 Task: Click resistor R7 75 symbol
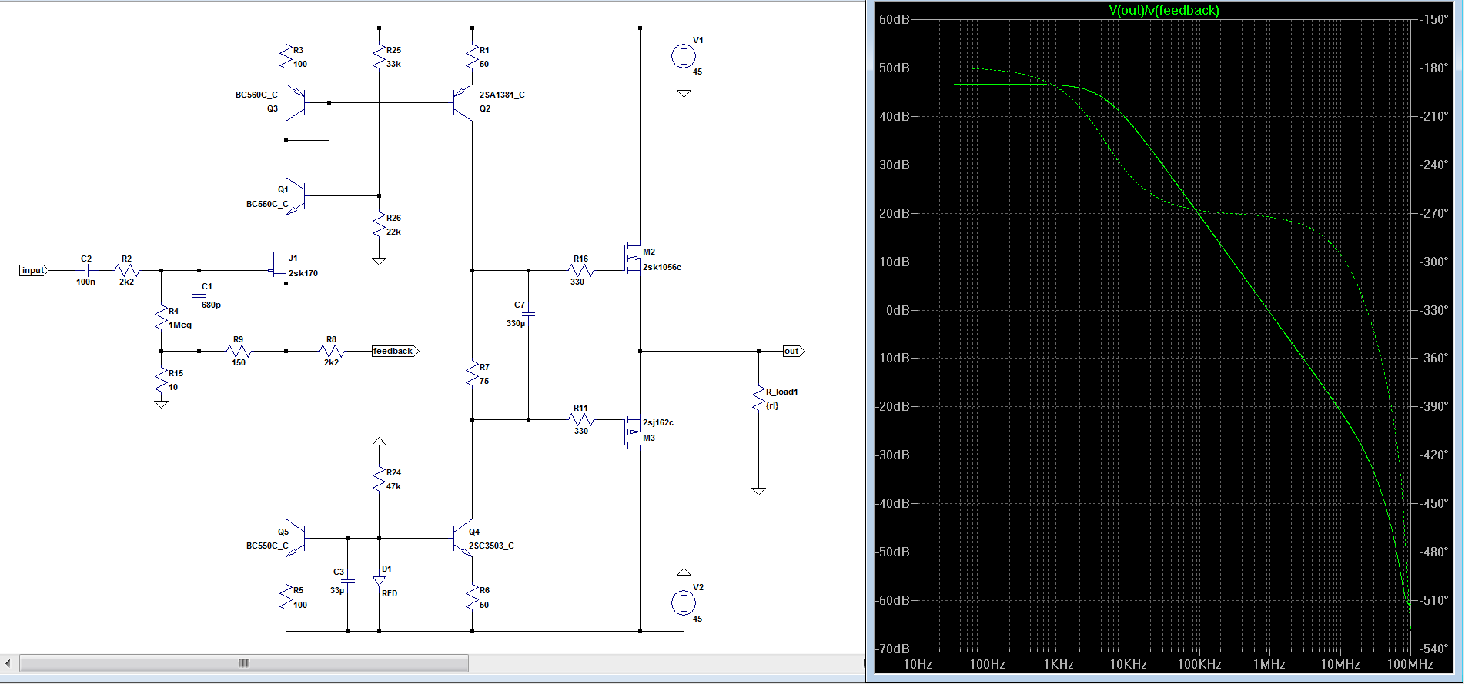pos(472,374)
